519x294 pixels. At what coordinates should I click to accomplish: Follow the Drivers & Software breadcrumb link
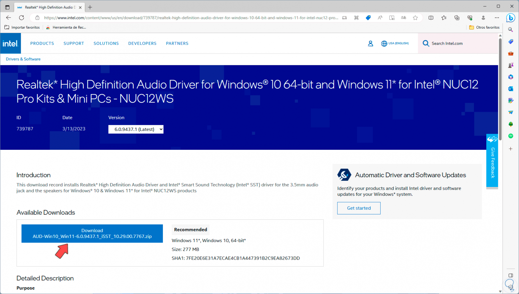23,59
